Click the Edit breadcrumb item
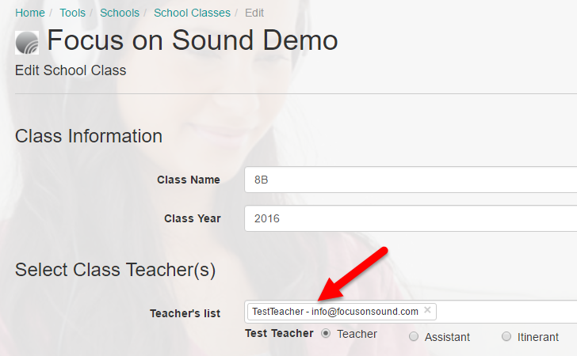 254,13
